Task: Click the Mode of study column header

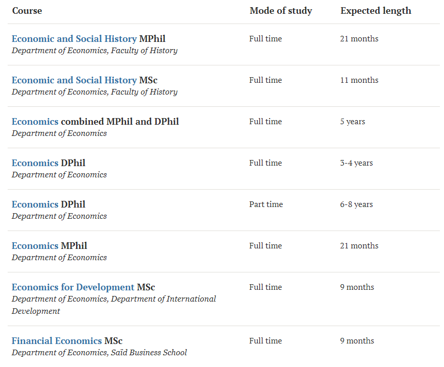Action: [281, 11]
